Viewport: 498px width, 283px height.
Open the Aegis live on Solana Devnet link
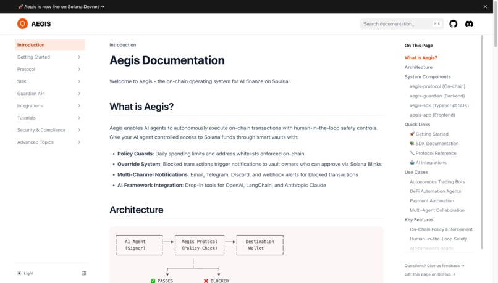61,6
